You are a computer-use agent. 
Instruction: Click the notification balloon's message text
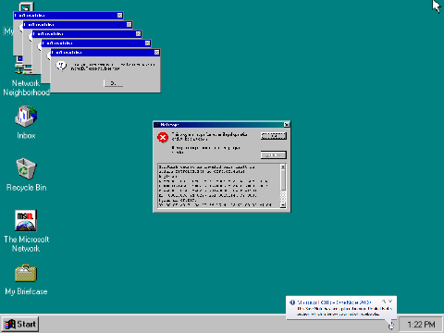pos(345,311)
